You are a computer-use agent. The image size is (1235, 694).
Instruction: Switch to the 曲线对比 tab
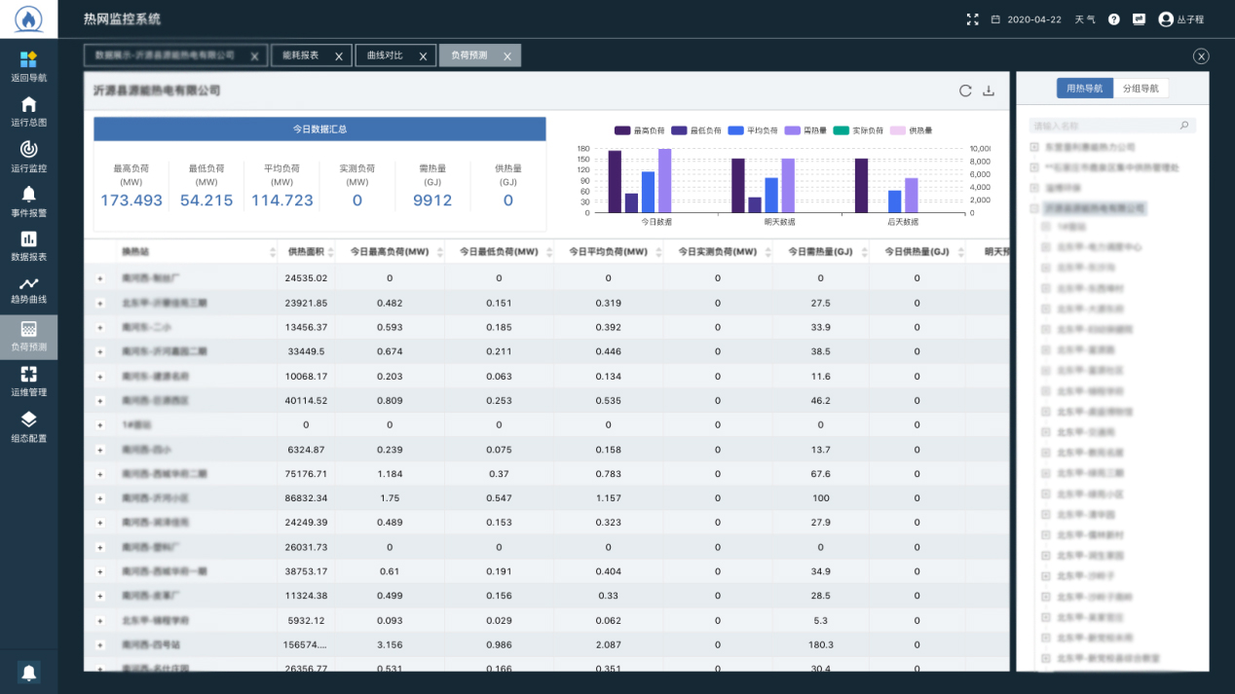(x=385, y=55)
